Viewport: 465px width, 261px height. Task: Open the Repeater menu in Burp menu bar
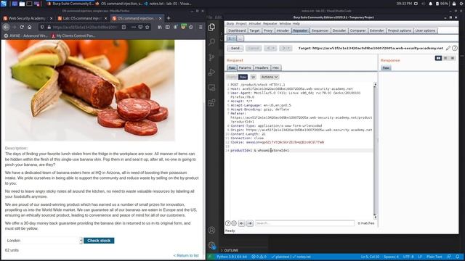tap(270, 24)
